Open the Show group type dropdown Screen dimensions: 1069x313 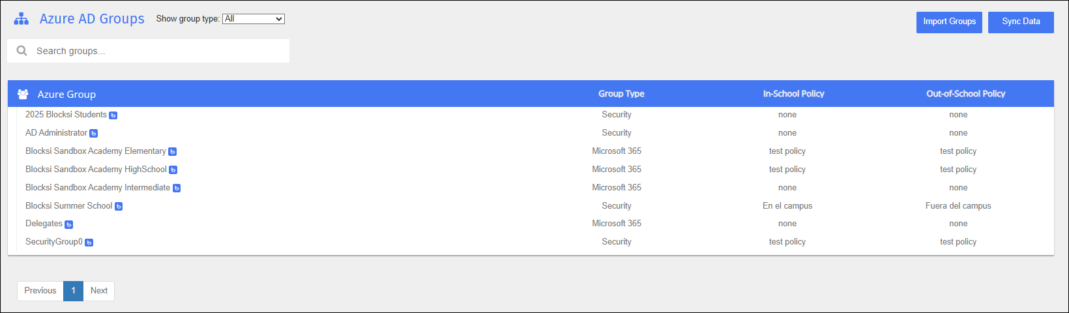(x=254, y=19)
